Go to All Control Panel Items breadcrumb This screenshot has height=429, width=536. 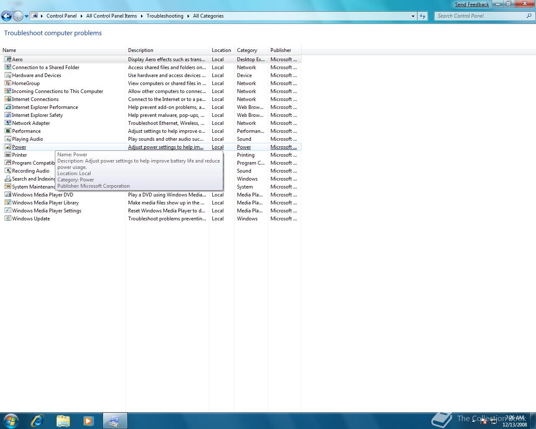[x=111, y=16]
